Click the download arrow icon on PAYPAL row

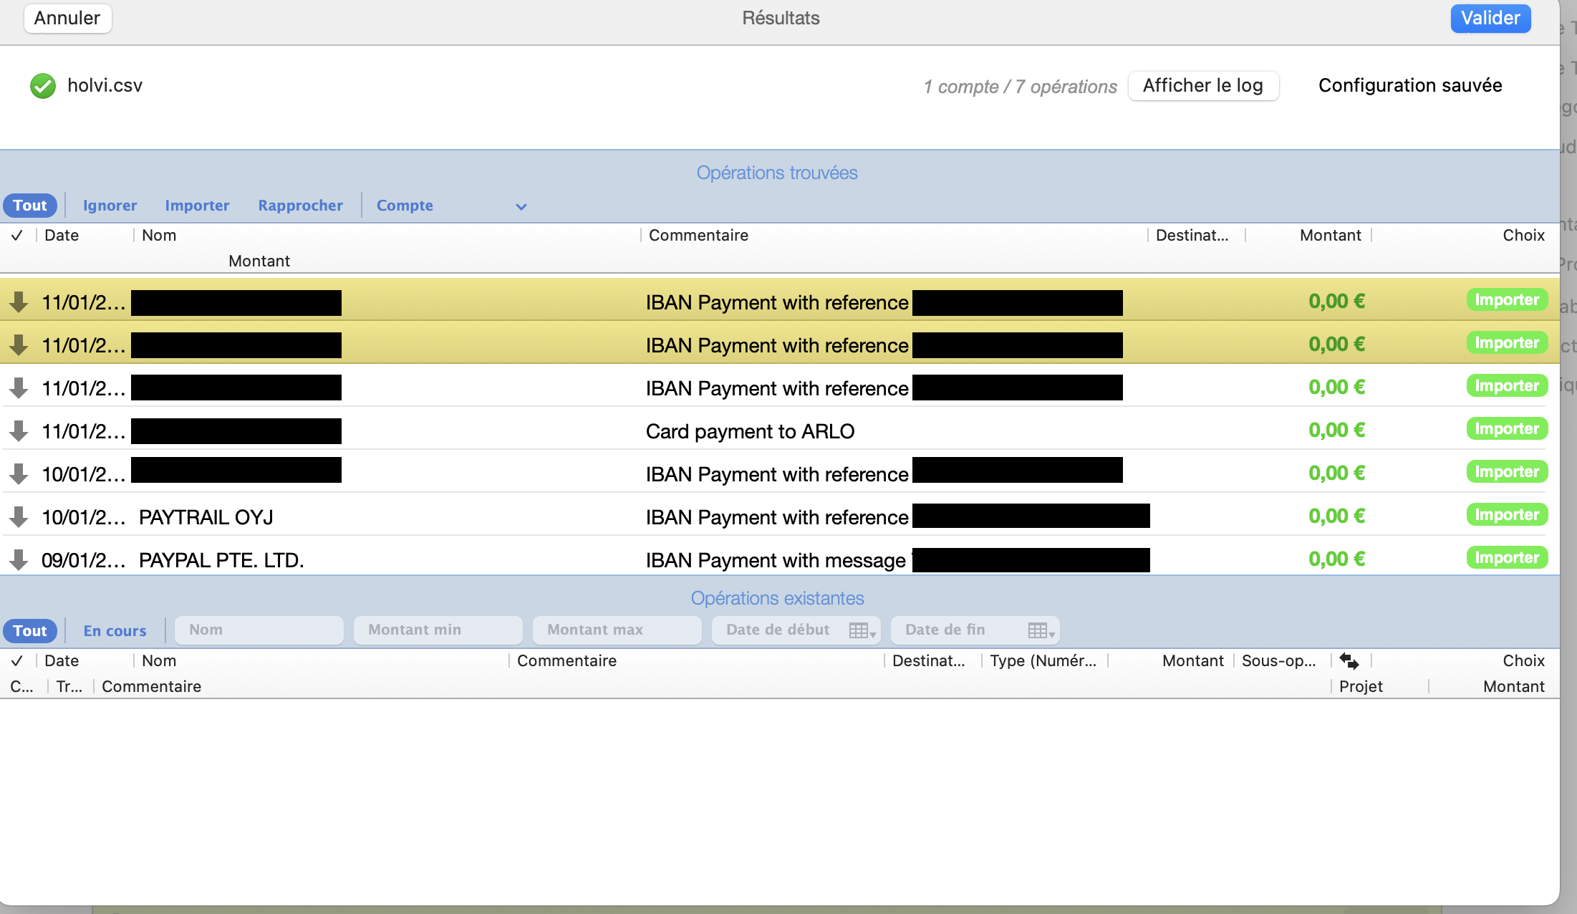click(19, 559)
